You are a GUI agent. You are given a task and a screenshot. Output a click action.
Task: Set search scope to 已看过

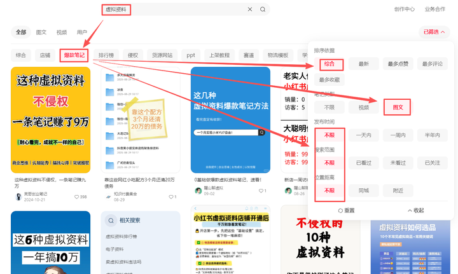364,163
